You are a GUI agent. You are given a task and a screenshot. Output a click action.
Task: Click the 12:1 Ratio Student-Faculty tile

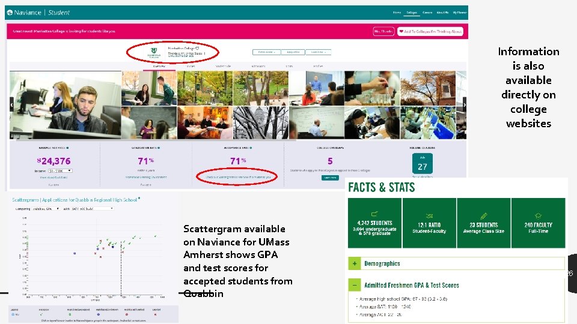[x=429, y=223]
